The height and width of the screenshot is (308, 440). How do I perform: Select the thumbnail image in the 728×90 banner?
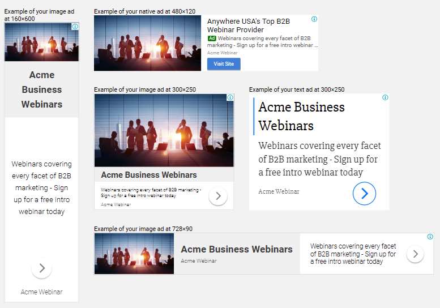point(134,254)
